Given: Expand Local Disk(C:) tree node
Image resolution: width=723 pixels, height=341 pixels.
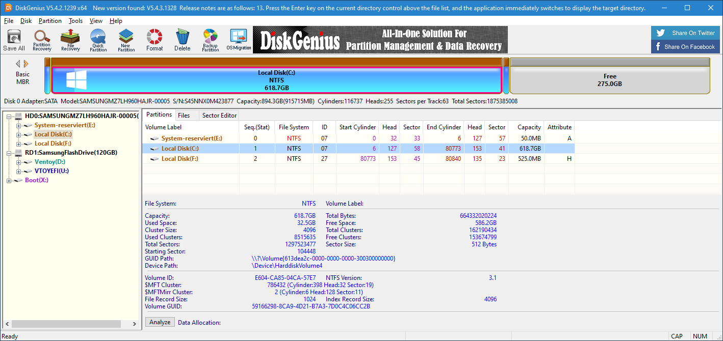Looking at the screenshot, I should coord(18,134).
